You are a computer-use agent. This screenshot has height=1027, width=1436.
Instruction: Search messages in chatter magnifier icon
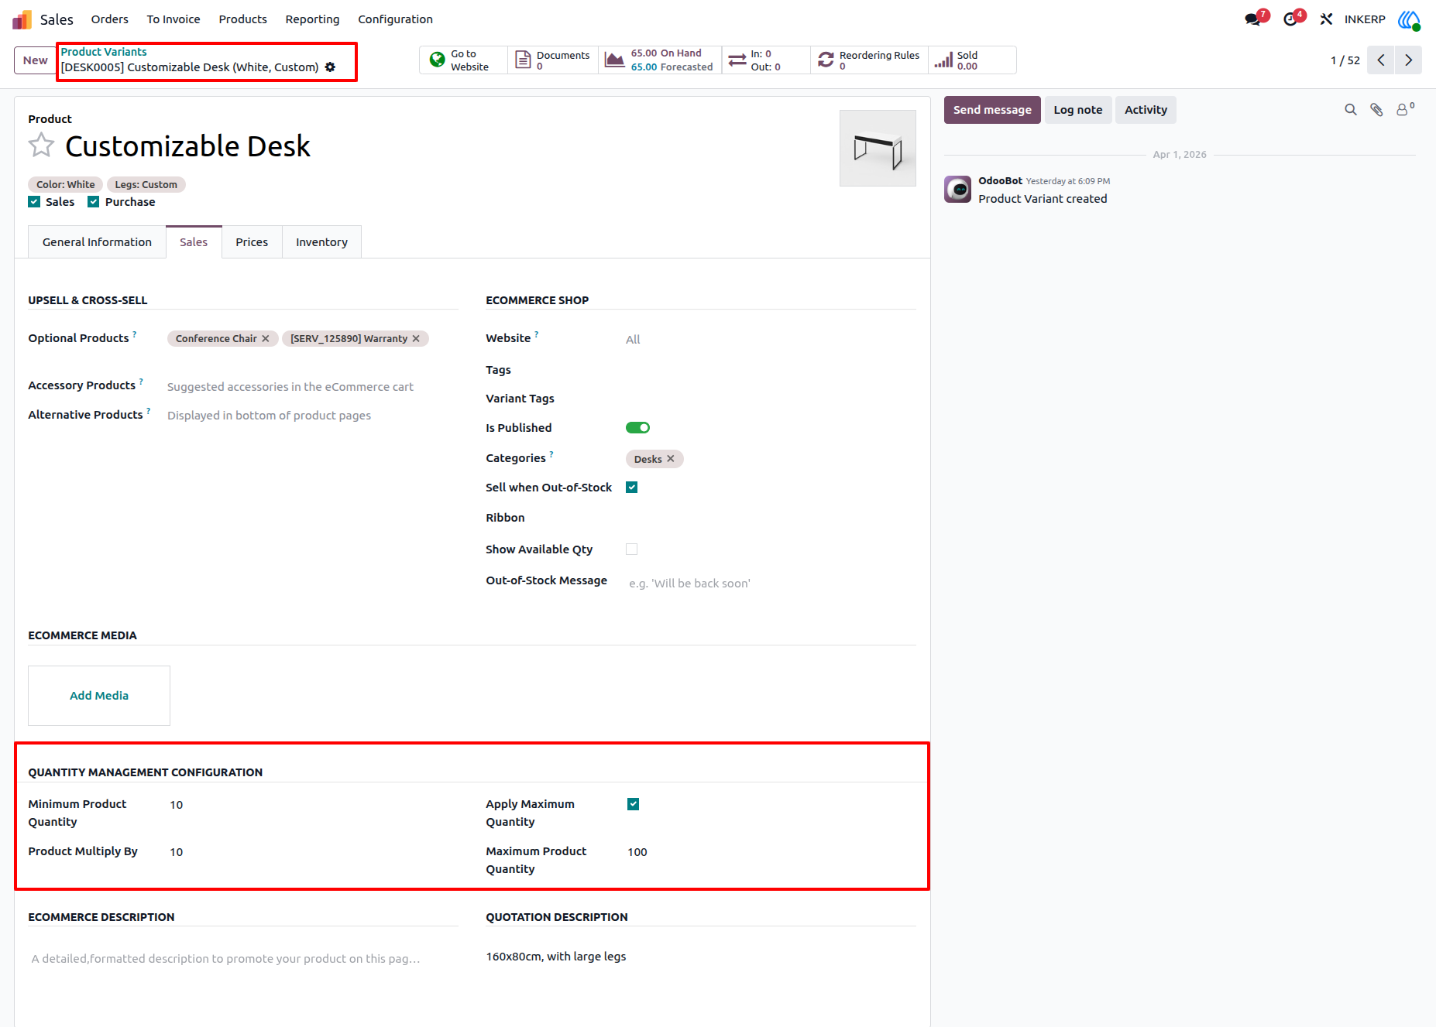(1351, 110)
